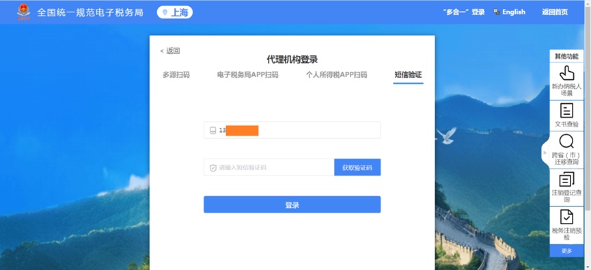Click the shield icon in code field
The height and width of the screenshot is (270, 591).
coord(213,167)
